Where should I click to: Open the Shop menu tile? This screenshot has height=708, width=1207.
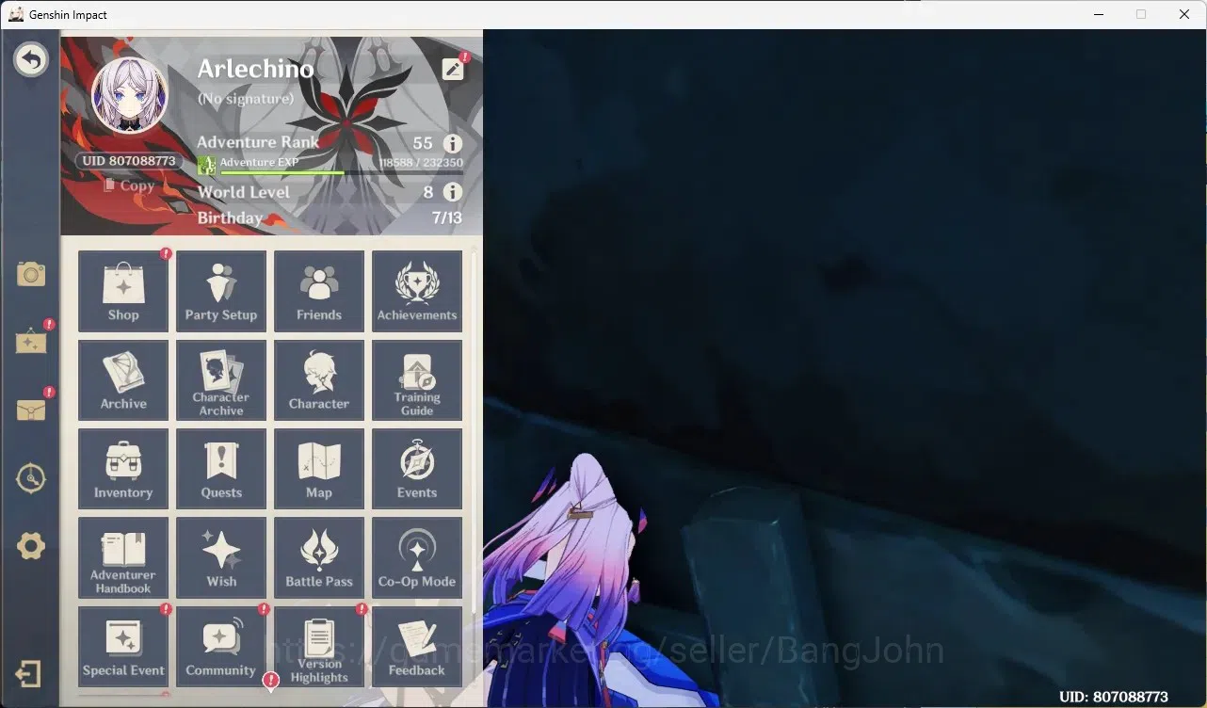(123, 291)
